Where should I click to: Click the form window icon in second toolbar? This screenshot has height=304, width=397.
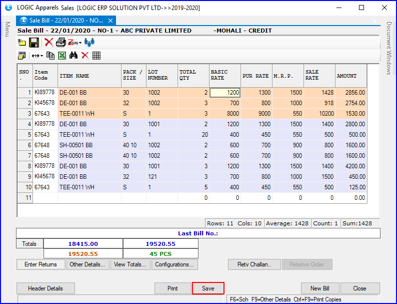click(x=22, y=56)
